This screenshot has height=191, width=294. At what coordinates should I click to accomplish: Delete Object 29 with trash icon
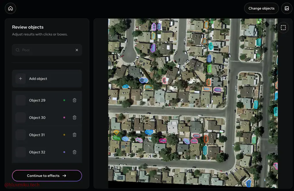(x=74, y=100)
